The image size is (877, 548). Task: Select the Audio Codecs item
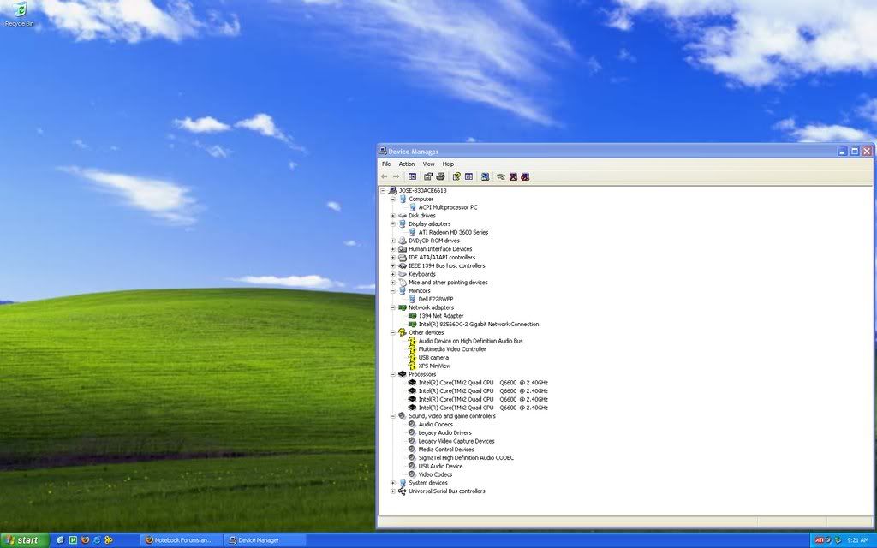(x=436, y=425)
